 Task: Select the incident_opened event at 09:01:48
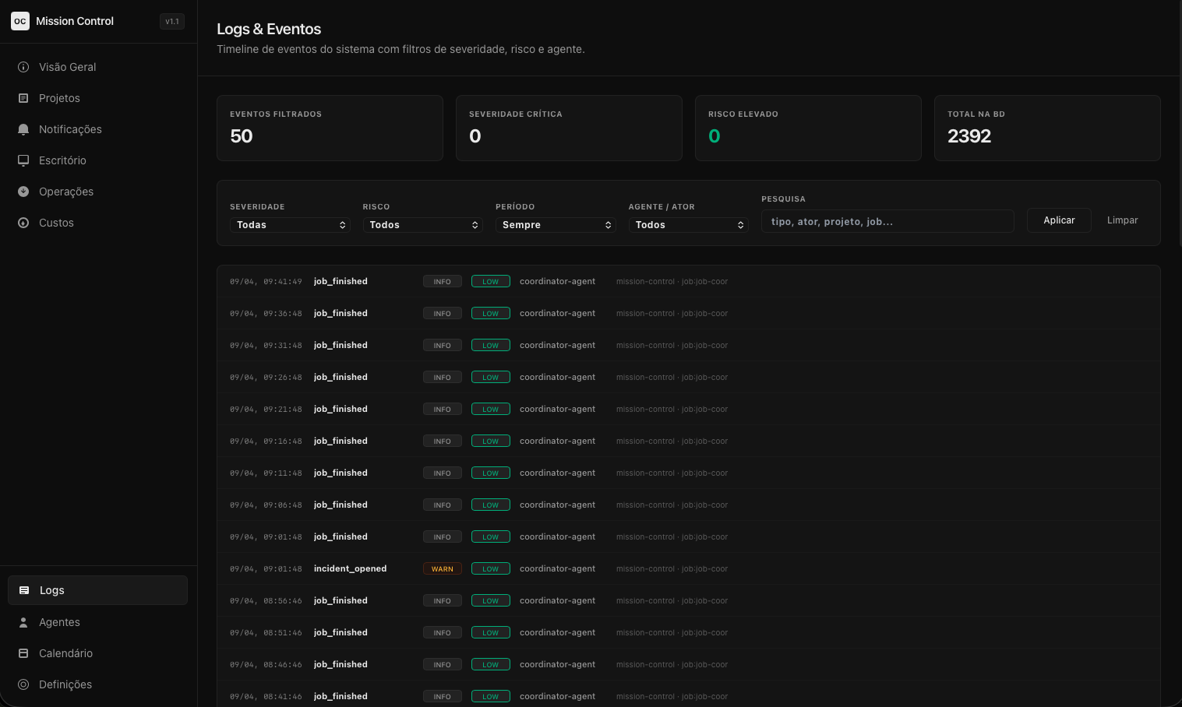[689, 568]
